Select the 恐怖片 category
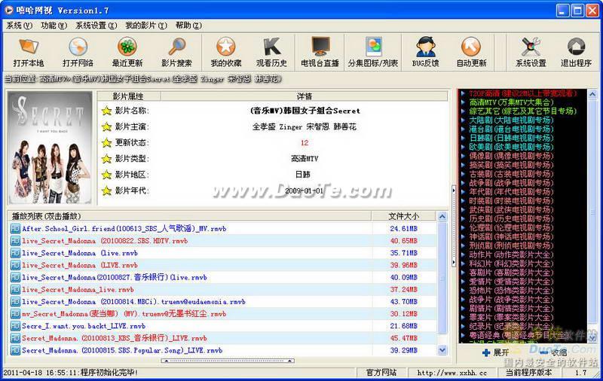The height and width of the screenshot is (381, 603). click(x=511, y=291)
